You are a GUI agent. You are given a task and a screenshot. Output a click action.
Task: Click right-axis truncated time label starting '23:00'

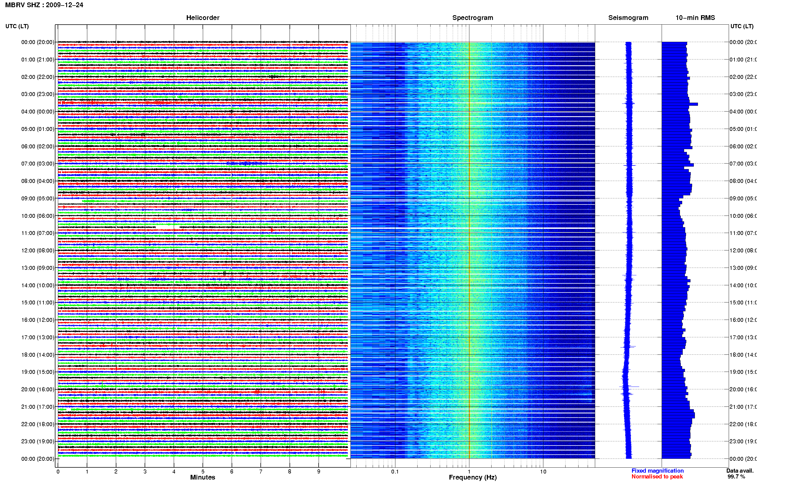(743, 441)
